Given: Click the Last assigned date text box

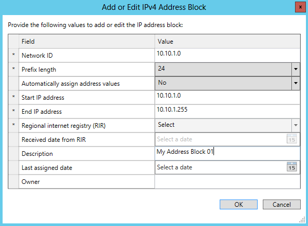Looking at the screenshot, I should (x=221, y=167).
